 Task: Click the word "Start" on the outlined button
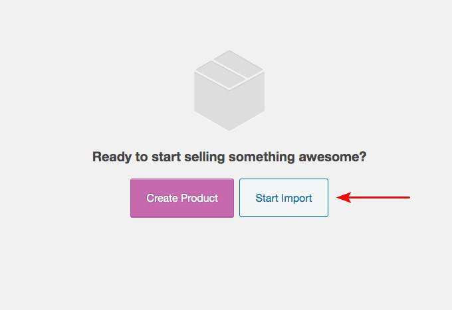tap(267, 198)
